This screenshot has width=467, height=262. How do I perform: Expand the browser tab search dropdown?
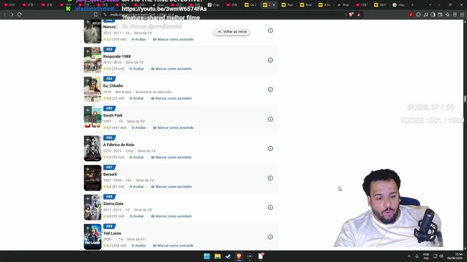430,5
